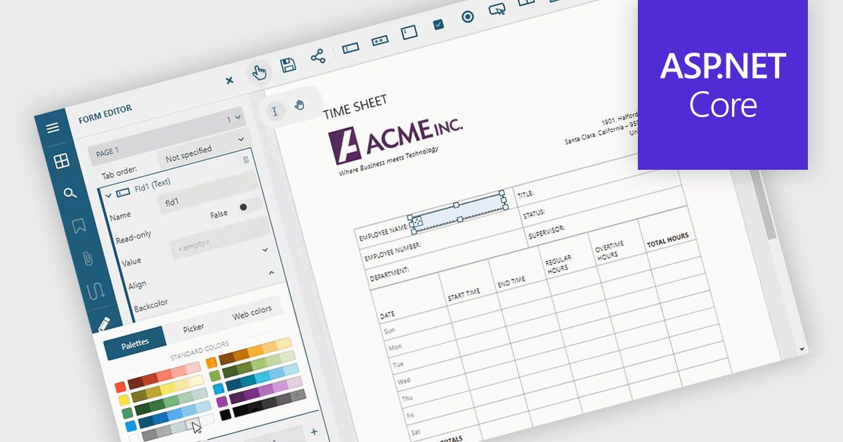The width and height of the screenshot is (843, 442).
Task: Switch to the Picker tab
Action: 194,328
